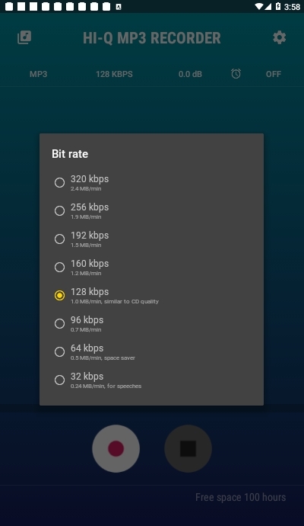This screenshot has width=304, height=526.
Task: Start recording with the red record button
Action: 116,448
